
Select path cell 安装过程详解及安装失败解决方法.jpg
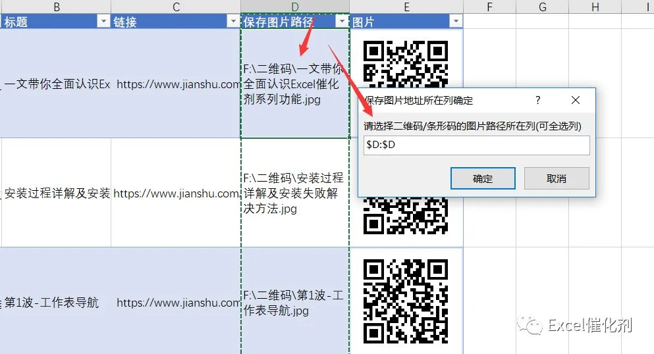click(295, 193)
